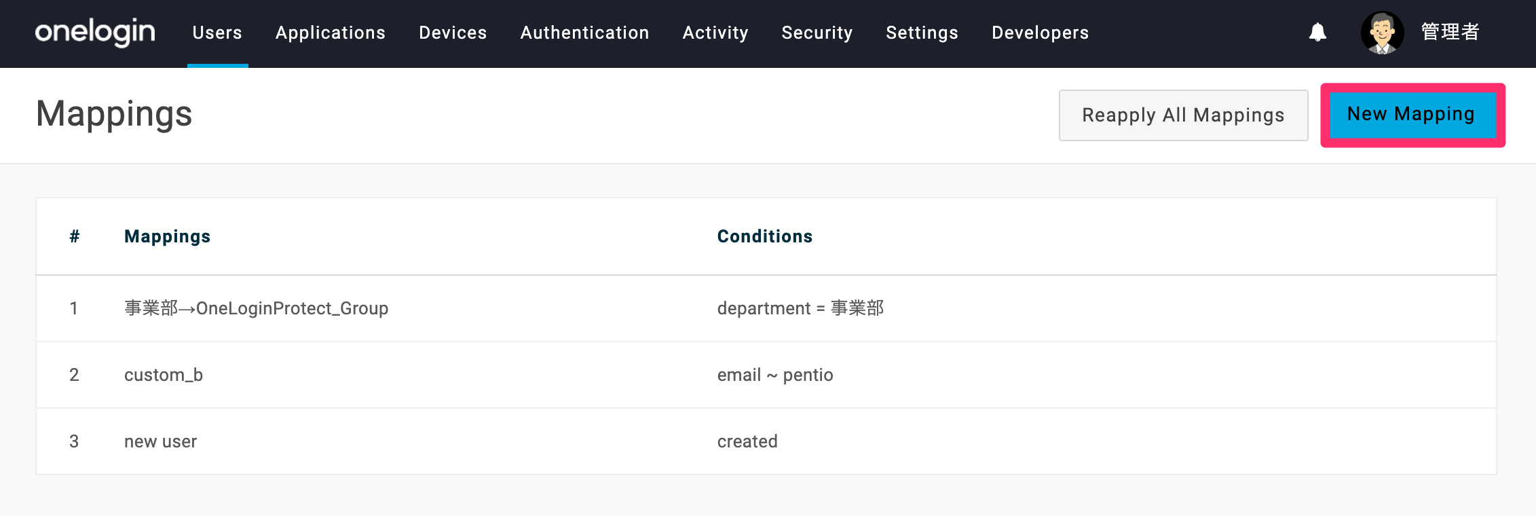The height and width of the screenshot is (516, 1536).
Task: Click the administrator avatar picture
Action: pos(1382,33)
